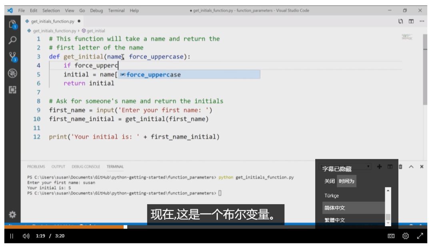Open the Selection menu
432x249 pixels.
pos(51,10)
